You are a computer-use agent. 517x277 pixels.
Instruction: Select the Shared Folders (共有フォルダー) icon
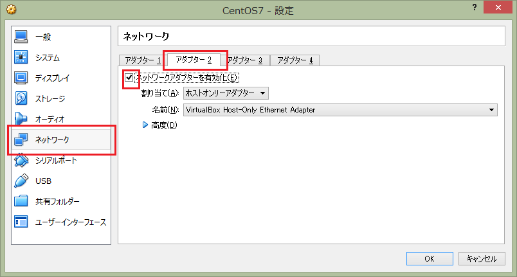[x=21, y=201]
